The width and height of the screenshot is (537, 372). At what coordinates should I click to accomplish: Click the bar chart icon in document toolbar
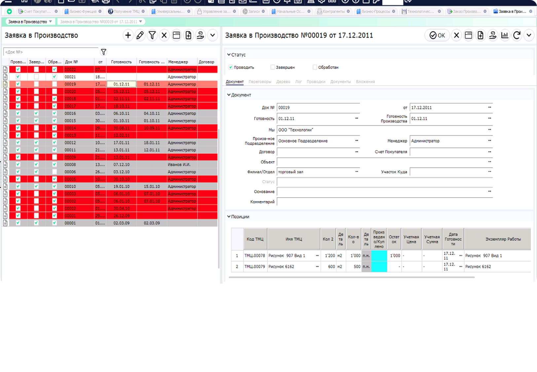point(505,35)
